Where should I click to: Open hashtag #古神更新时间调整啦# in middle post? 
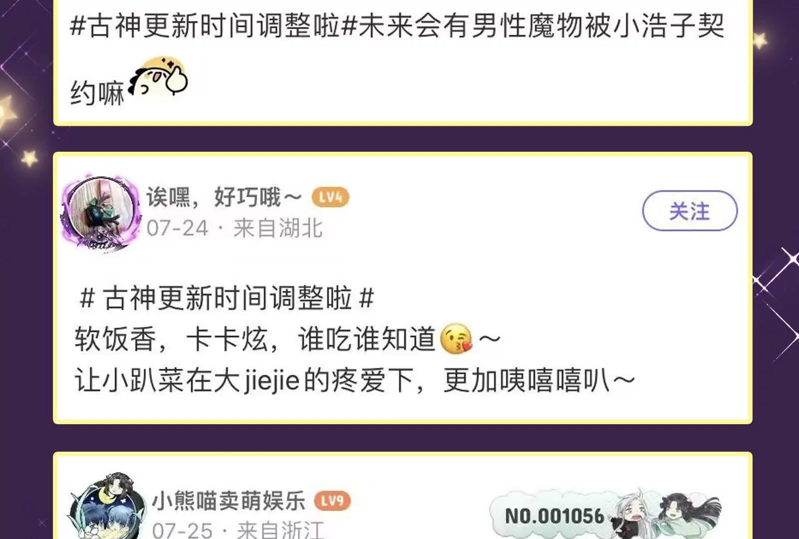pos(227,298)
